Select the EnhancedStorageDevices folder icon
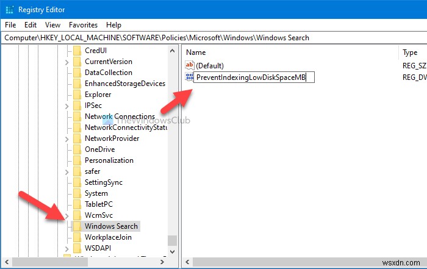The width and height of the screenshot is (427, 269). (x=77, y=84)
